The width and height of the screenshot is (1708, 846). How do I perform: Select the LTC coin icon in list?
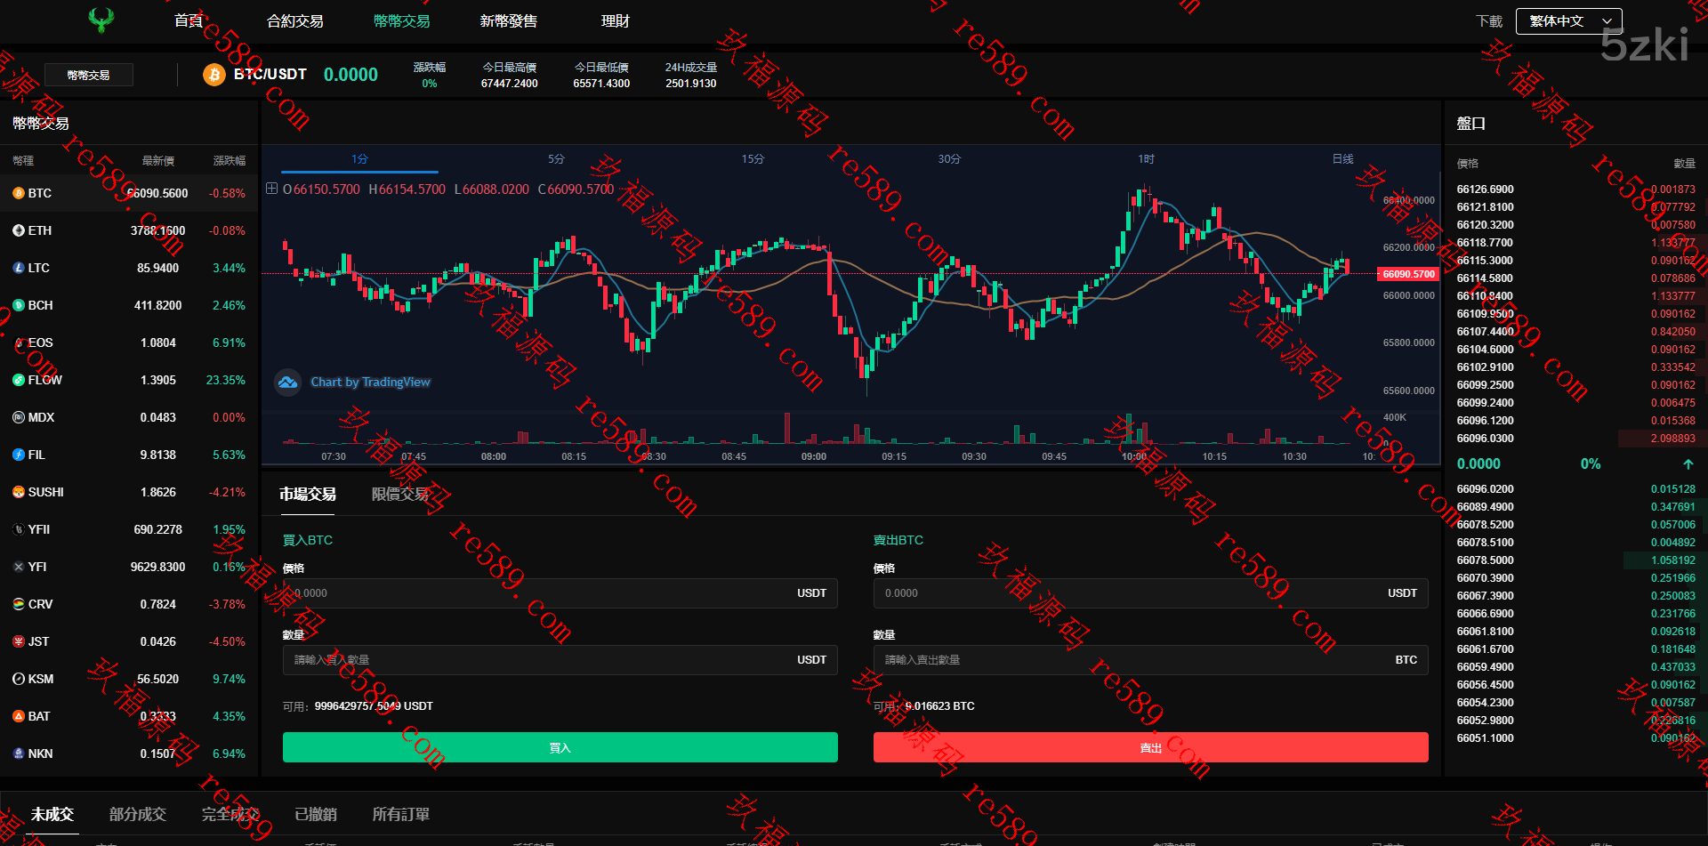click(x=19, y=268)
